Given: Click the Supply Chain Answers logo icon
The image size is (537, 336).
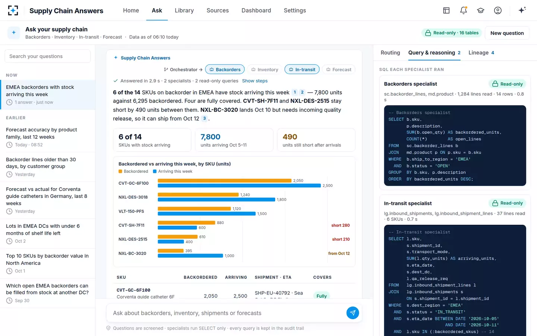Looking at the screenshot, I should tap(13, 10).
